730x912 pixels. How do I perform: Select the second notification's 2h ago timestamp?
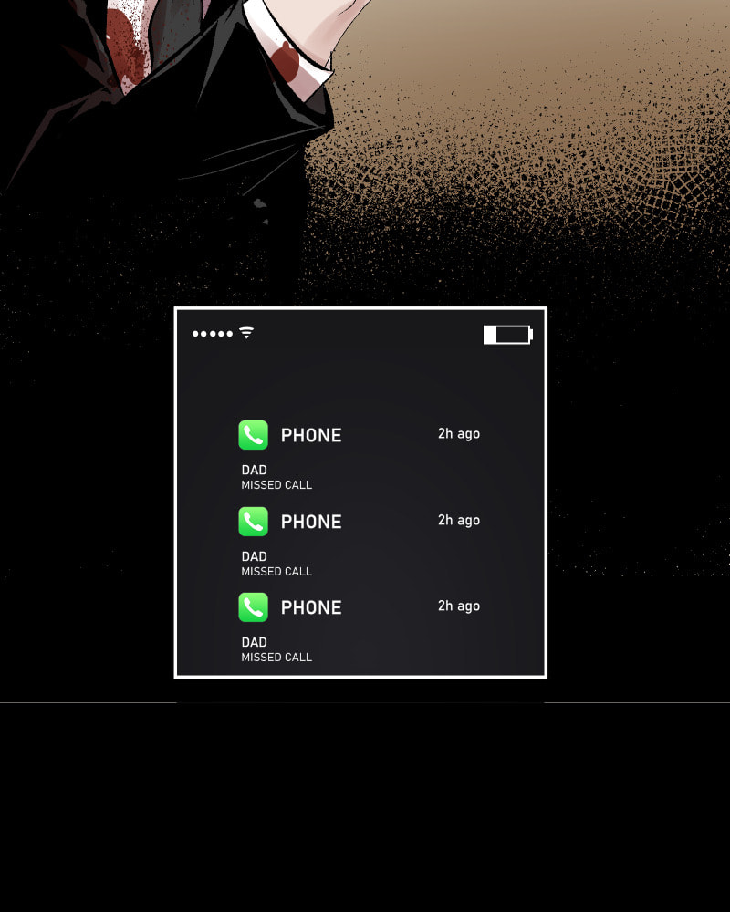pyautogui.click(x=459, y=520)
